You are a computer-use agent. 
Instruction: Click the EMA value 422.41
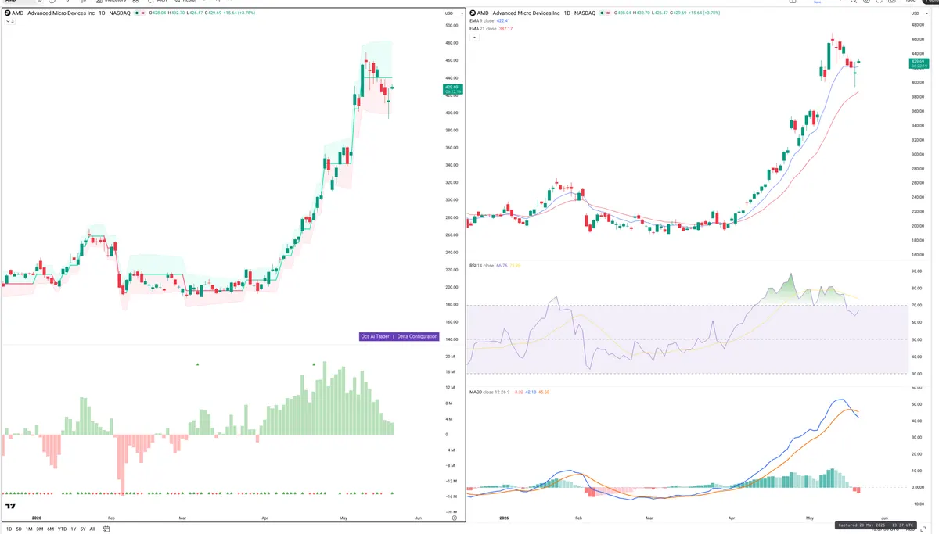503,21
